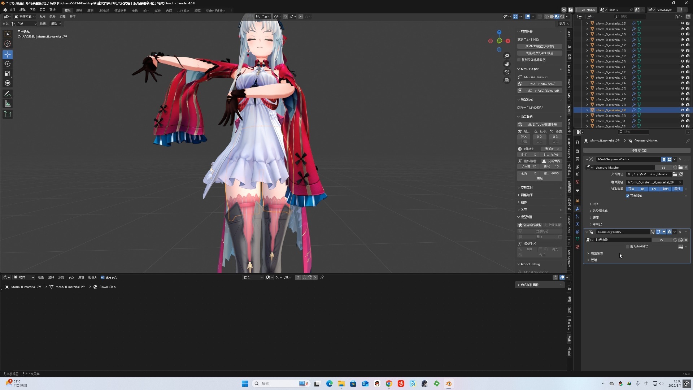Click the 烘焙 bake button

point(540,179)
